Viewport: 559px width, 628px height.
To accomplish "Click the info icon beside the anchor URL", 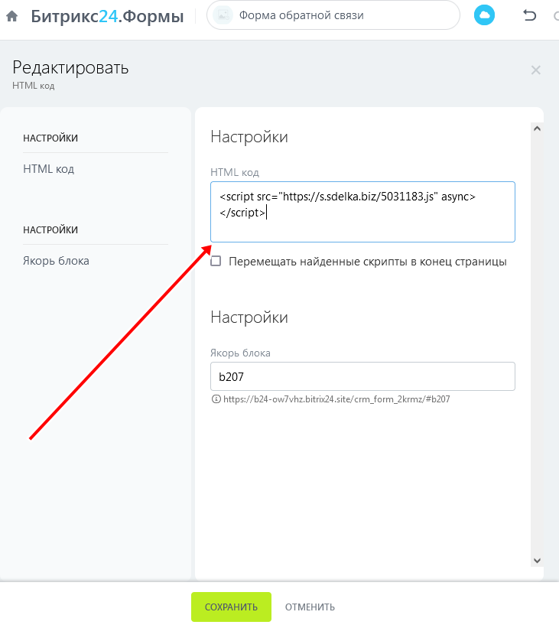I will click(216, 399).
